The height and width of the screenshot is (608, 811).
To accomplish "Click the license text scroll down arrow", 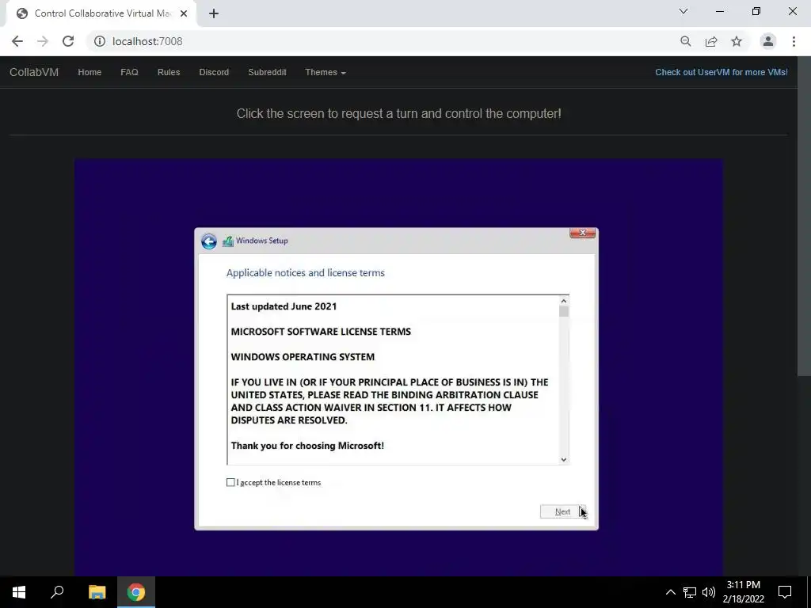I will [x=564, y=459].
